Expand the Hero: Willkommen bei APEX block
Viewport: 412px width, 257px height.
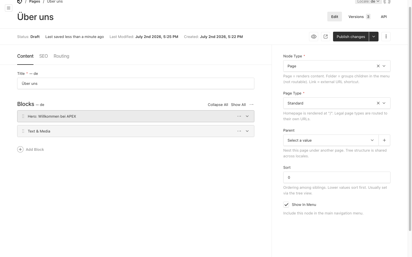click(x=247, y=116)
